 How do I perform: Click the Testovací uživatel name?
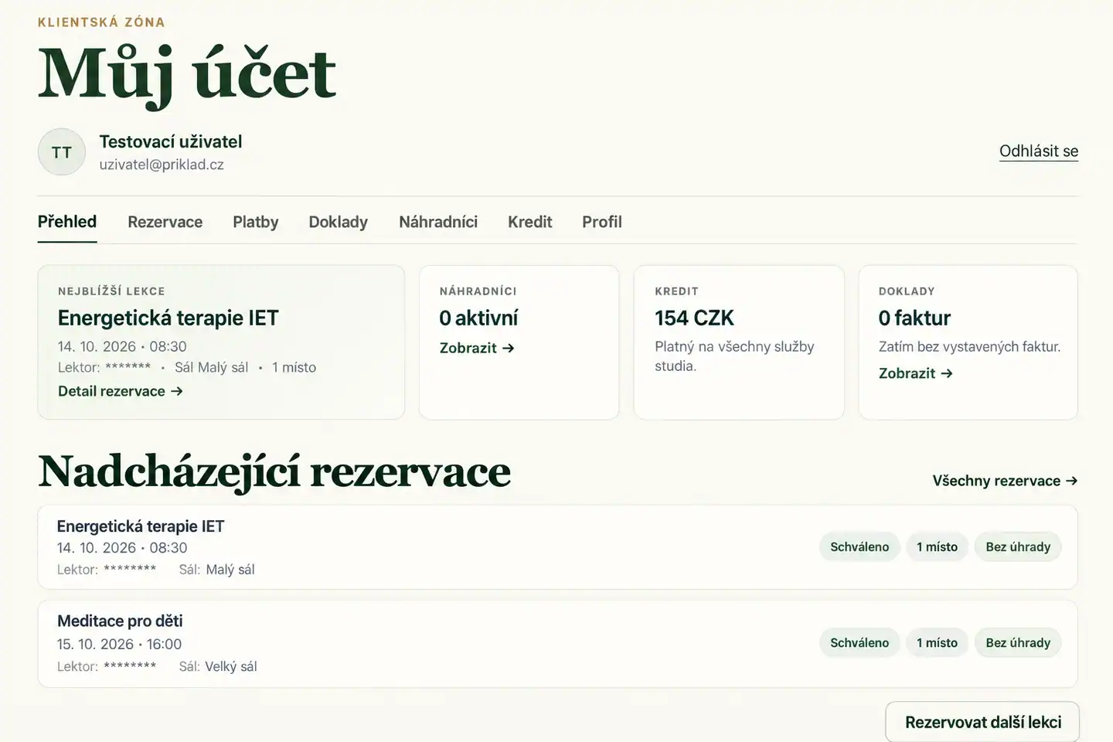coord(171,141)
